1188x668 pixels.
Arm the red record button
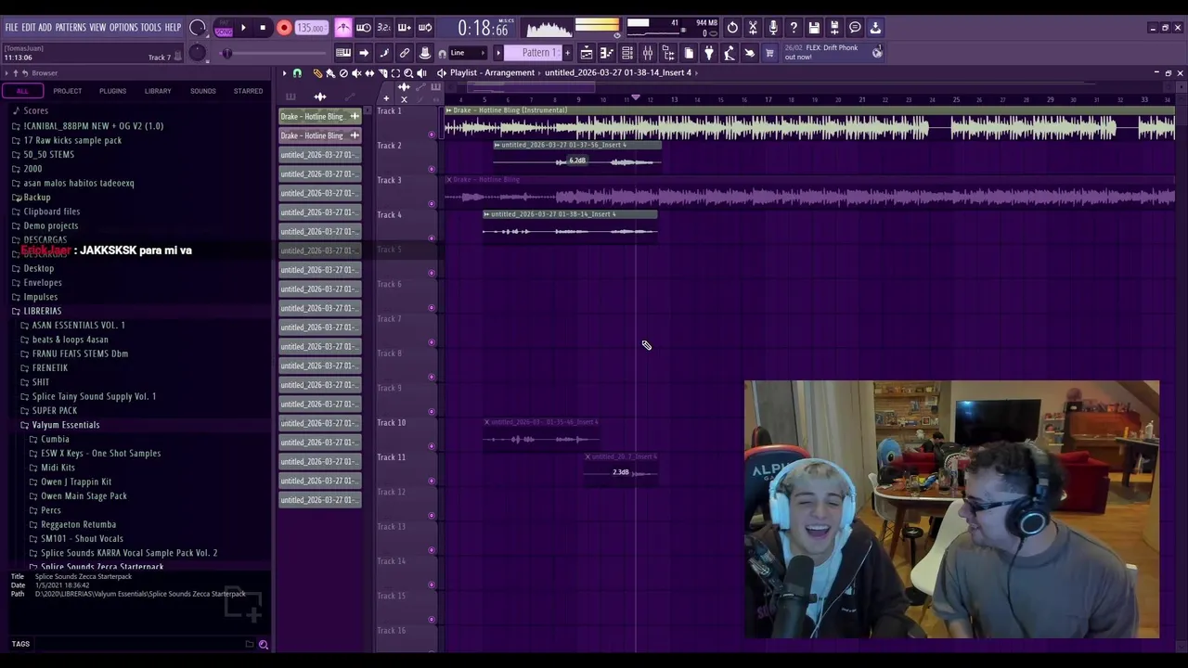[284, 28]
